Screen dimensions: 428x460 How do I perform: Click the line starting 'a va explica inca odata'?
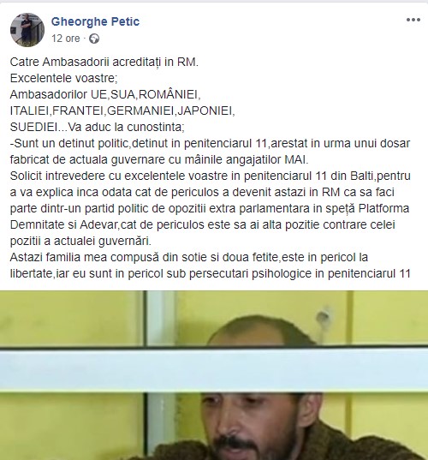click(202, 192)
